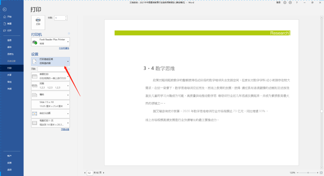This screenshot has height=176, width=324.
Task: Click preview scrollbar up arrow
Action: pos(322,17)
